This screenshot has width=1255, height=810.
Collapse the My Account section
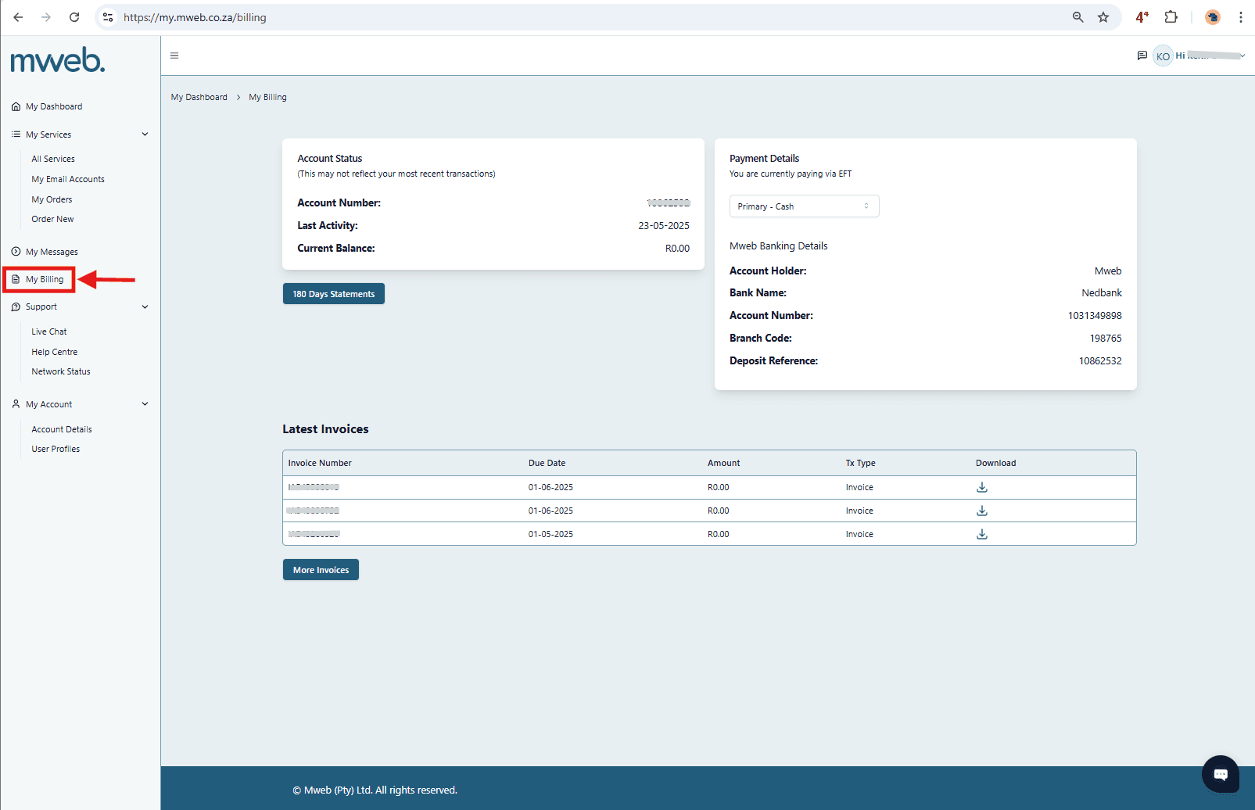(x=145, y=403)
